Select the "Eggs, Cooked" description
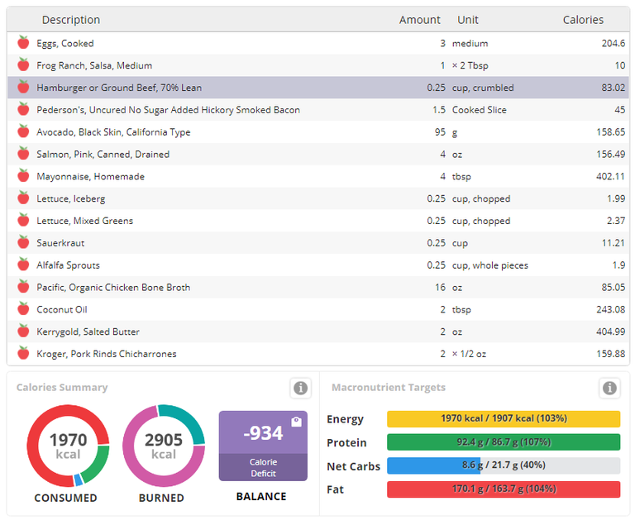 tap(65, 43)
